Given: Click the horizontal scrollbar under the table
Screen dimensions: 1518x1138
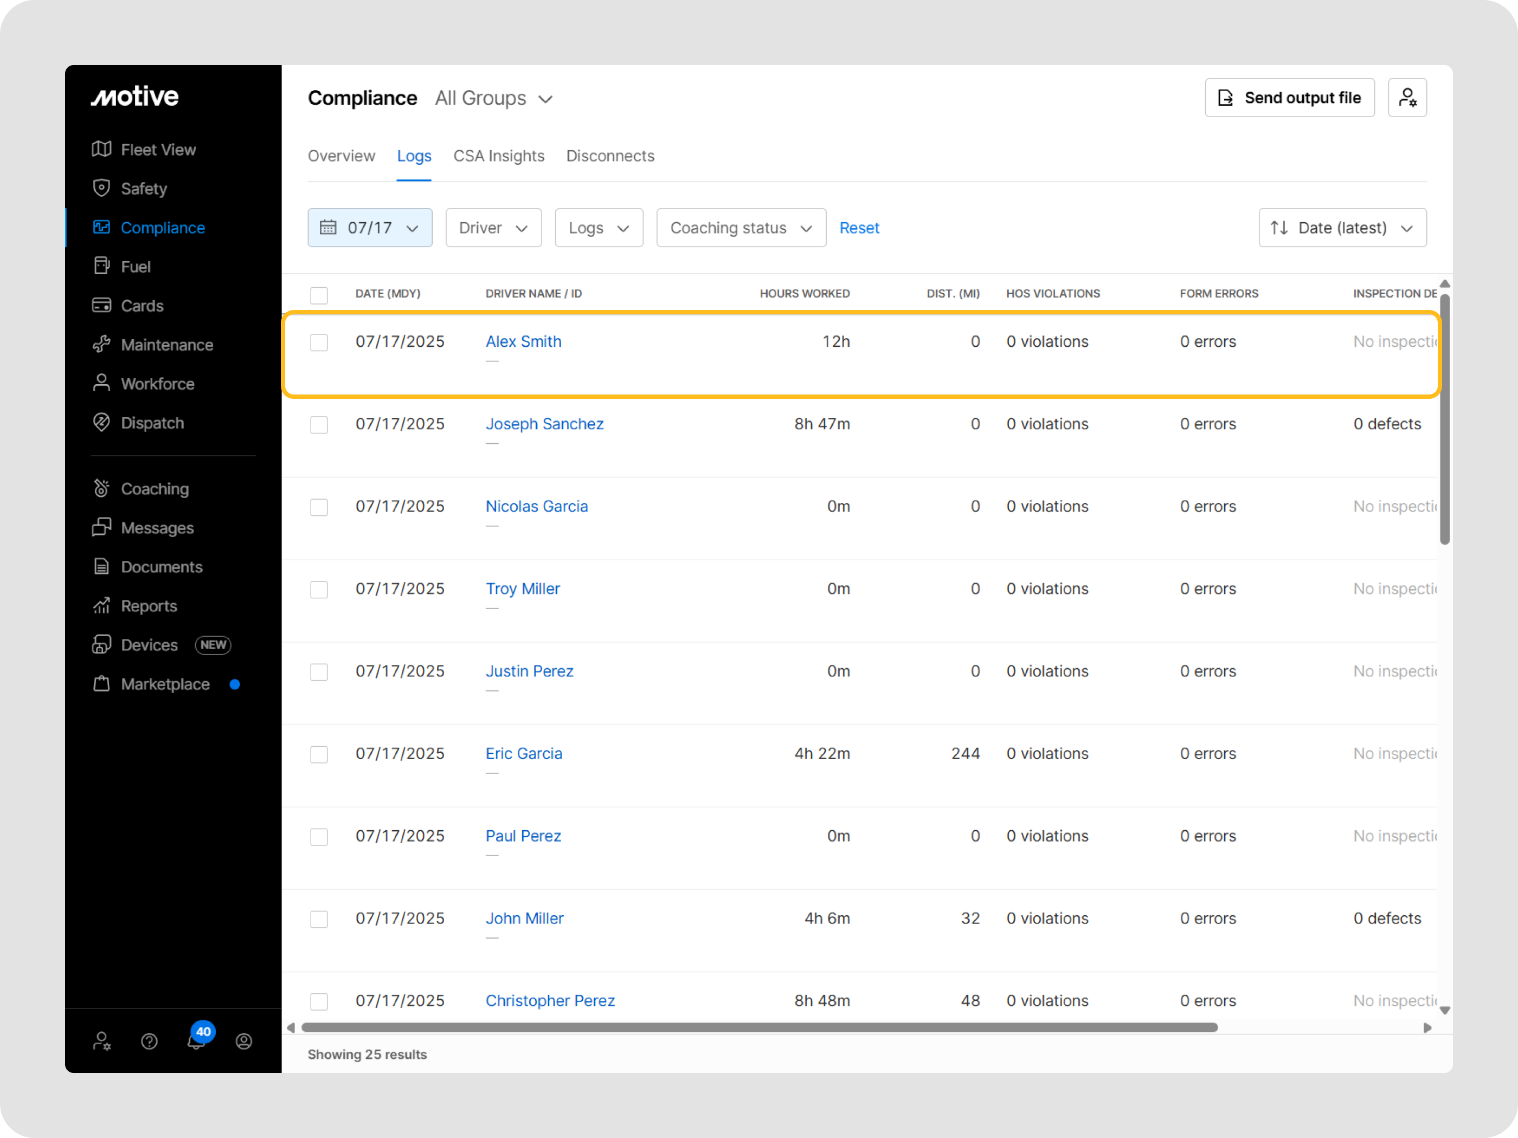Looking at the screenshot, I should (x=758, y=1027).
